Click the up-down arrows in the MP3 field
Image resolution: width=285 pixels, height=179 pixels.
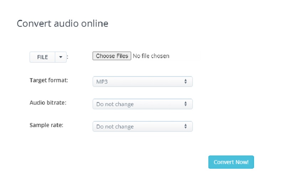tap(186, 81)
